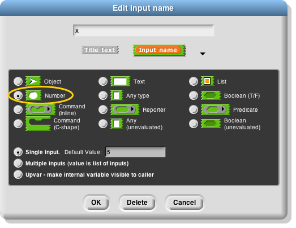
Task: Click the Delete button
Action: 137,203
